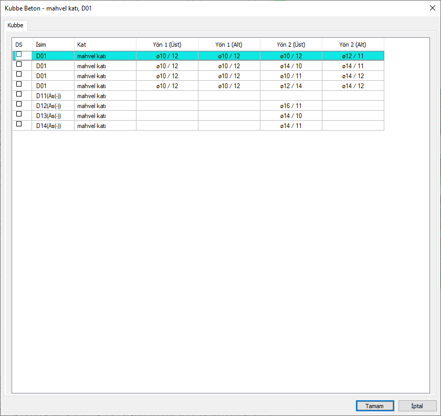Confirm with the Tamam button
The image size is (441, 416).
pos(375,406)
